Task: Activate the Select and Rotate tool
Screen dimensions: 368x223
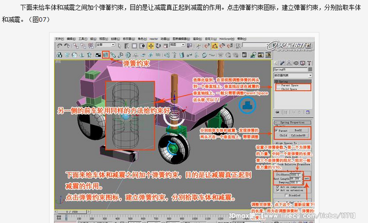Action: pos(158,46)
